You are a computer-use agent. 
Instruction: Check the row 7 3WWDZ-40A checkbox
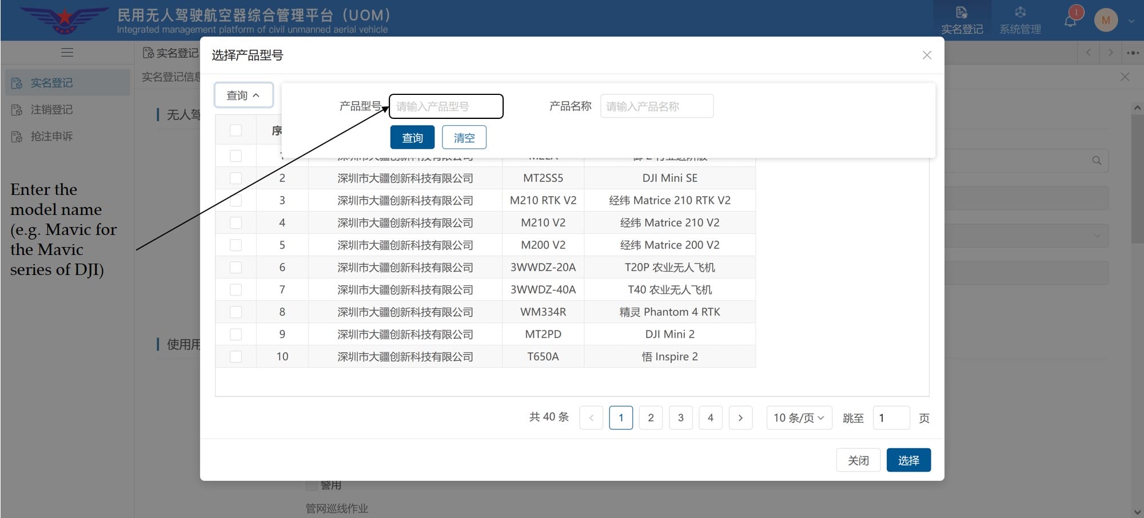pos(236,290)
